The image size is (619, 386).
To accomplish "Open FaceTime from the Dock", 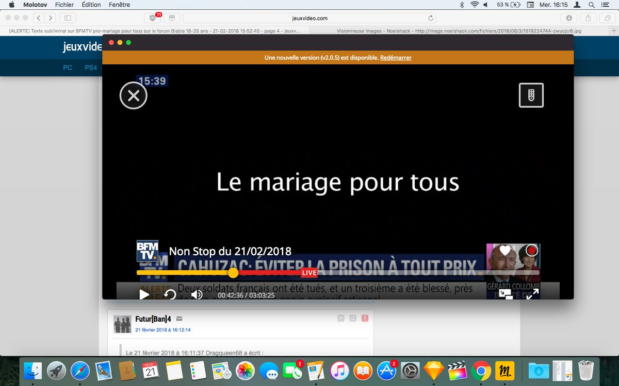I will tap(292, 371).
